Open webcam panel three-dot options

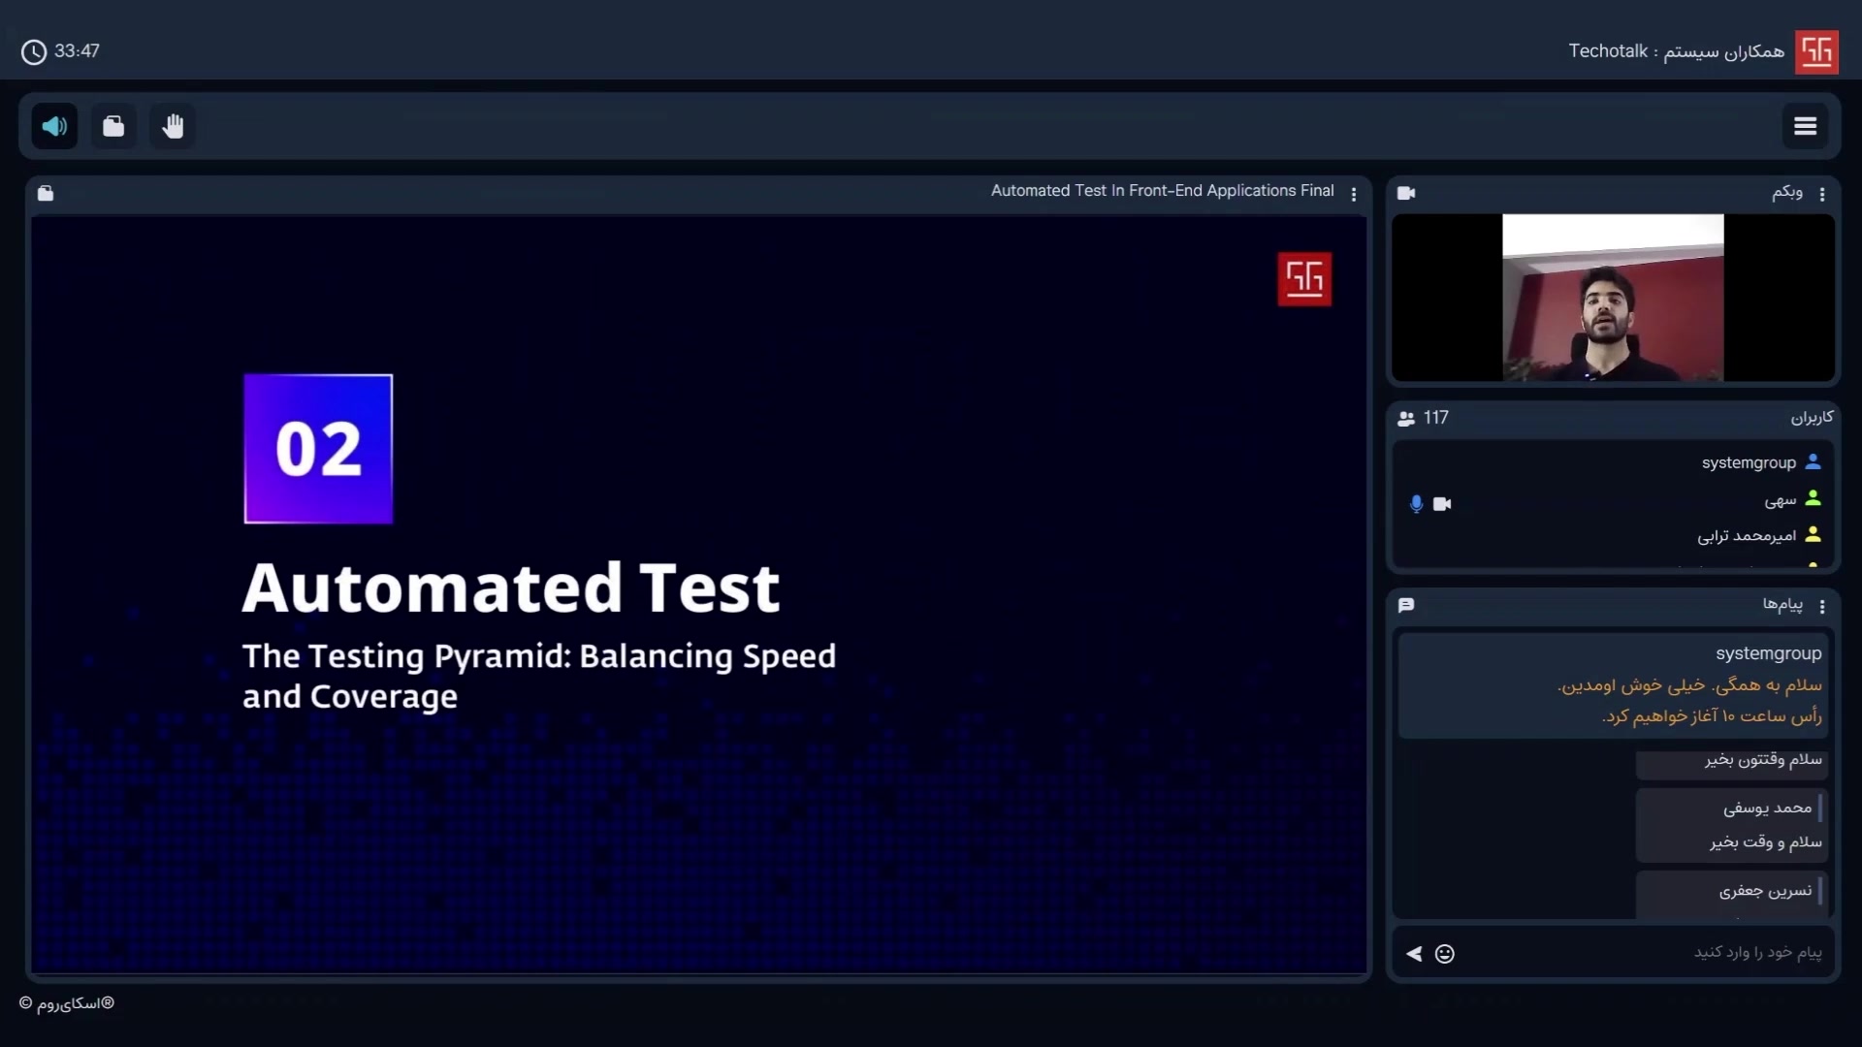pos(1822,194)
